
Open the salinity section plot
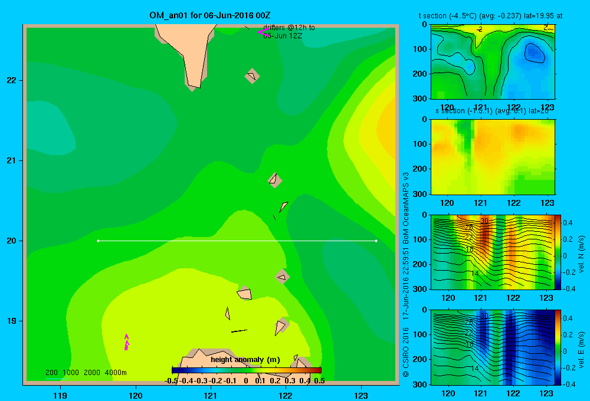coord(493,156)
